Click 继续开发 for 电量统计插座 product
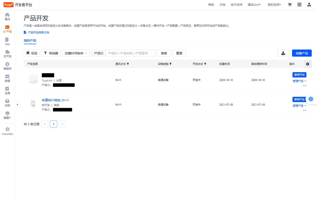317x198 pixels. point(299,99)
